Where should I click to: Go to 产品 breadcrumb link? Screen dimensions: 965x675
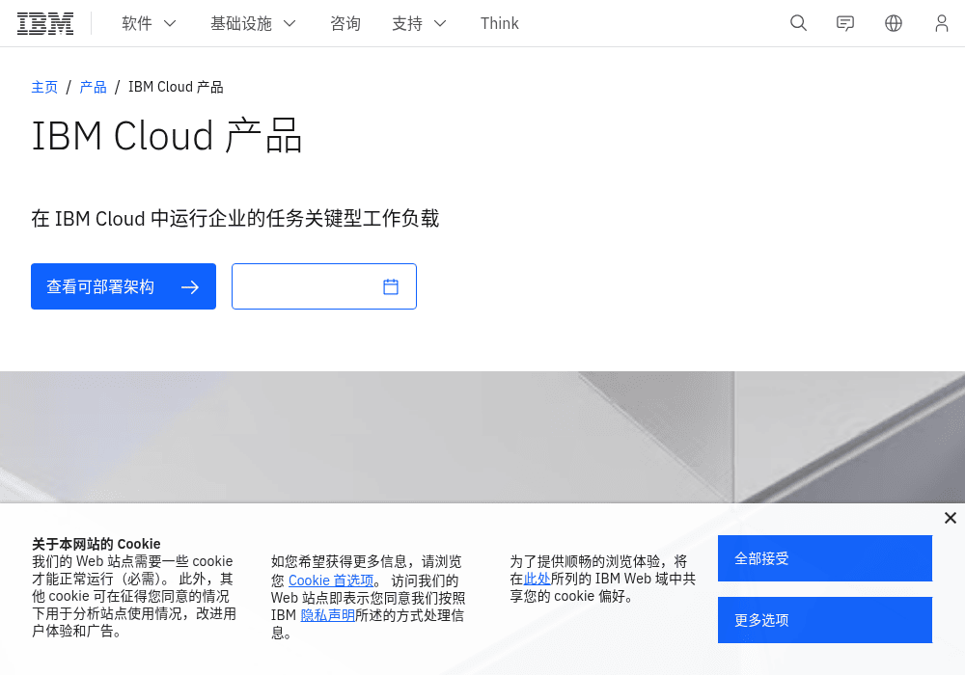coord(93,88)
